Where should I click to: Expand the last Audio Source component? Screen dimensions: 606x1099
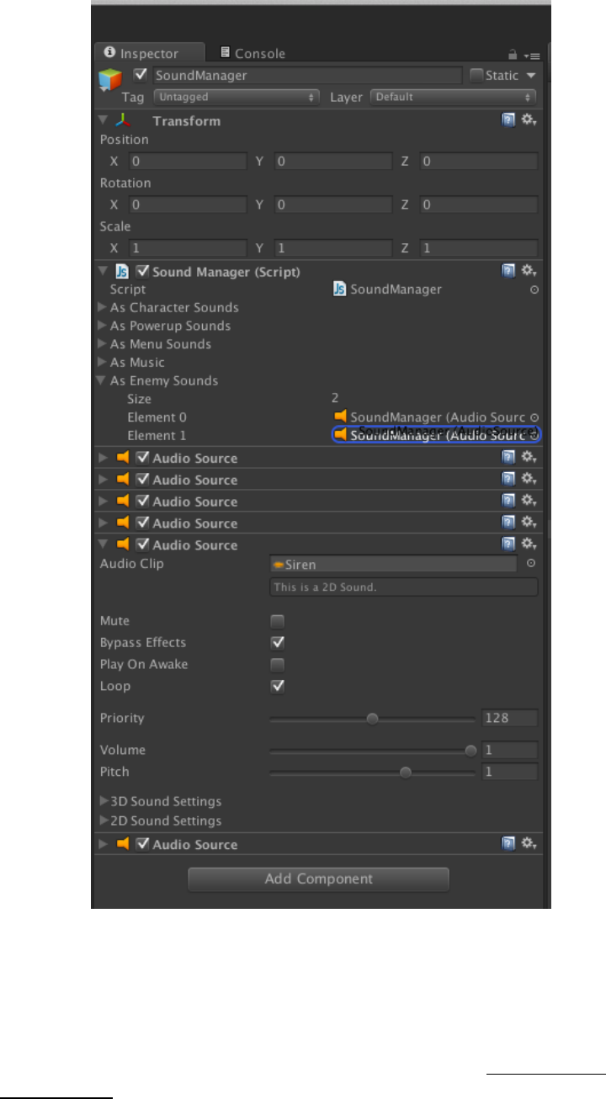pos(103,844)
